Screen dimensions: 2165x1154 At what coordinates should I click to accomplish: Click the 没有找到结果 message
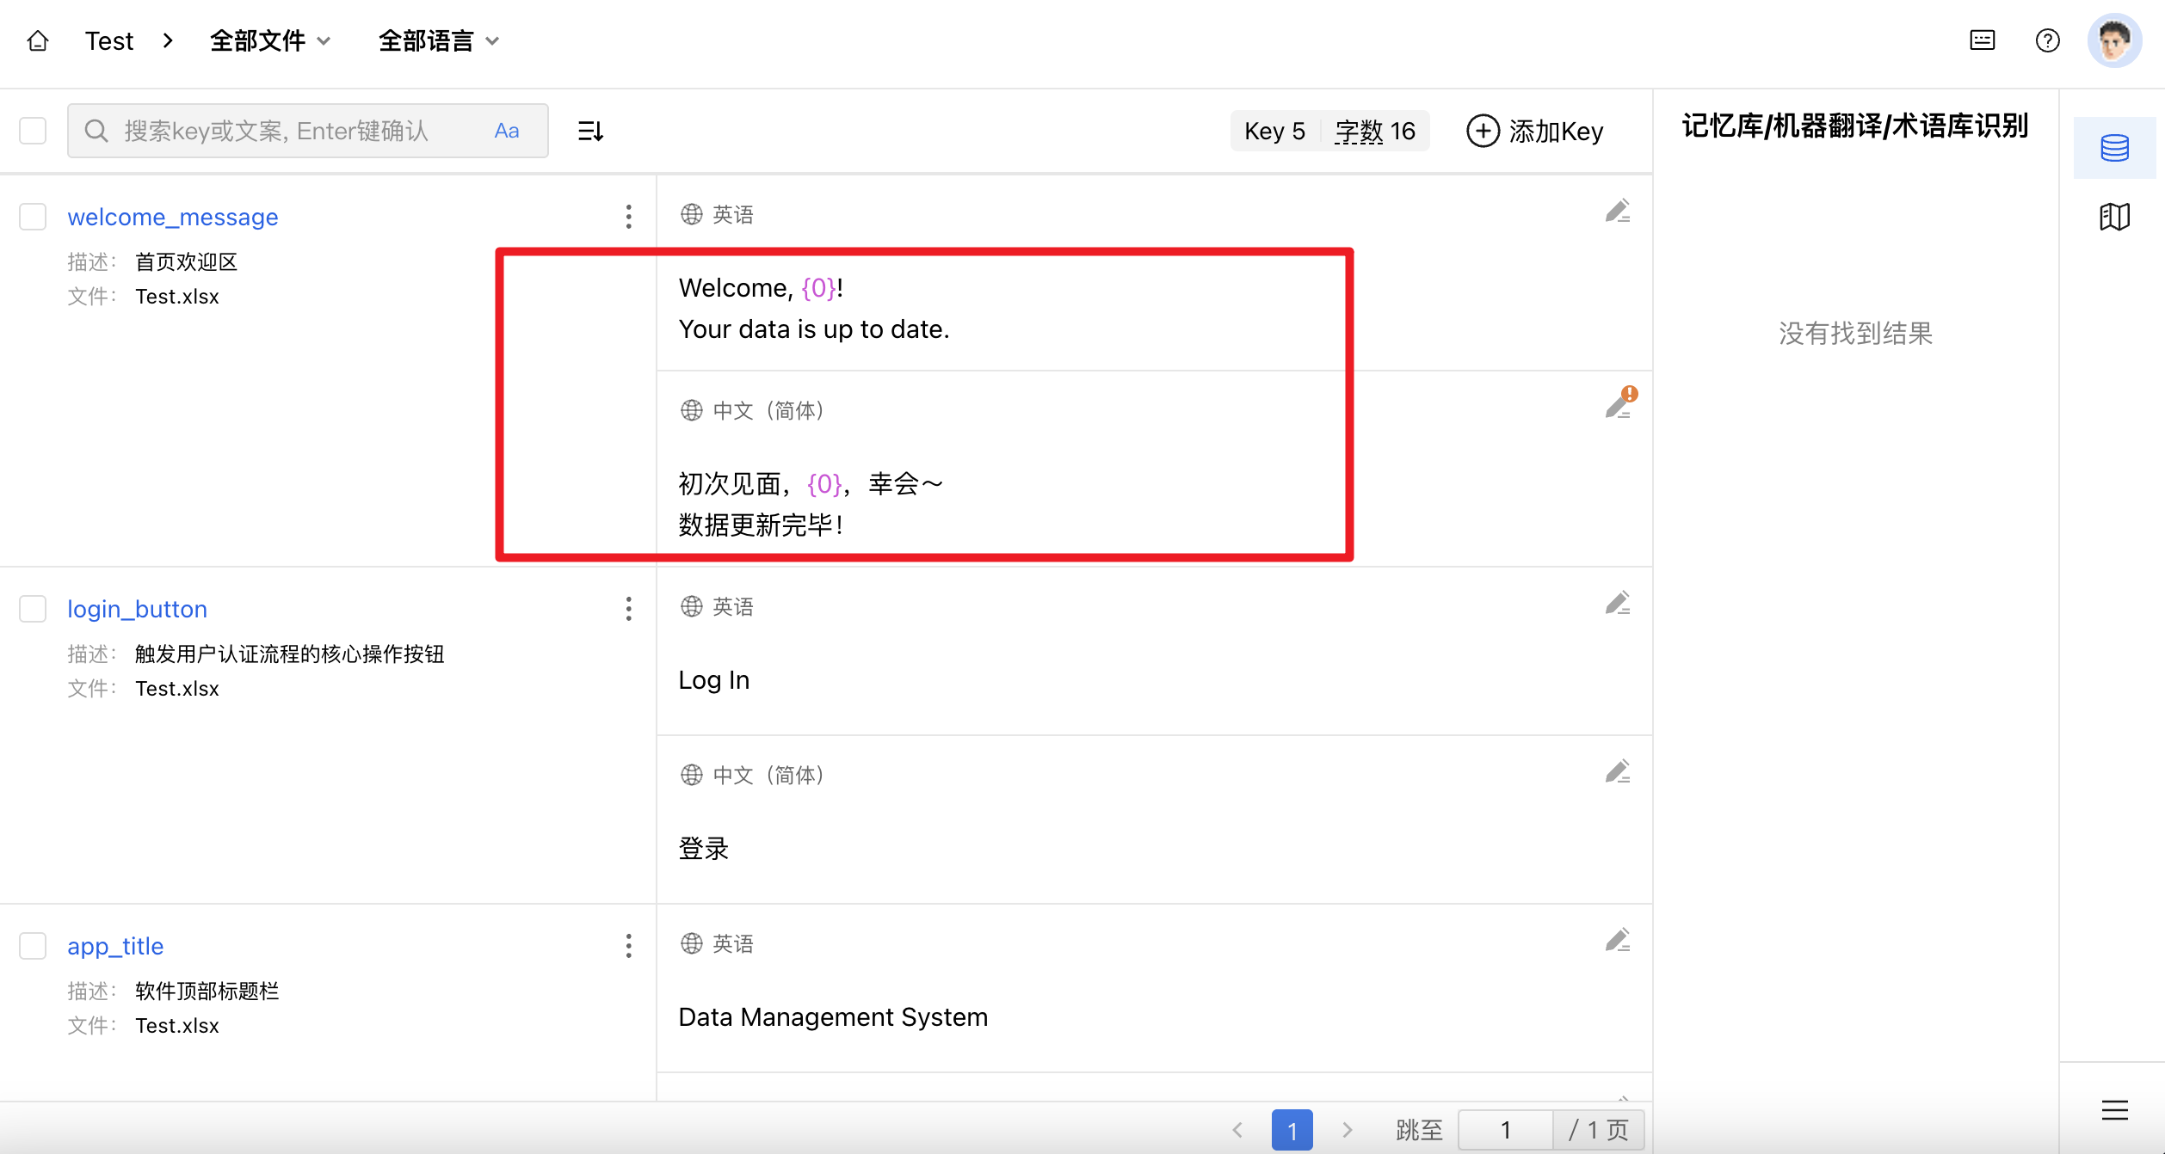tap(1856, 334)
